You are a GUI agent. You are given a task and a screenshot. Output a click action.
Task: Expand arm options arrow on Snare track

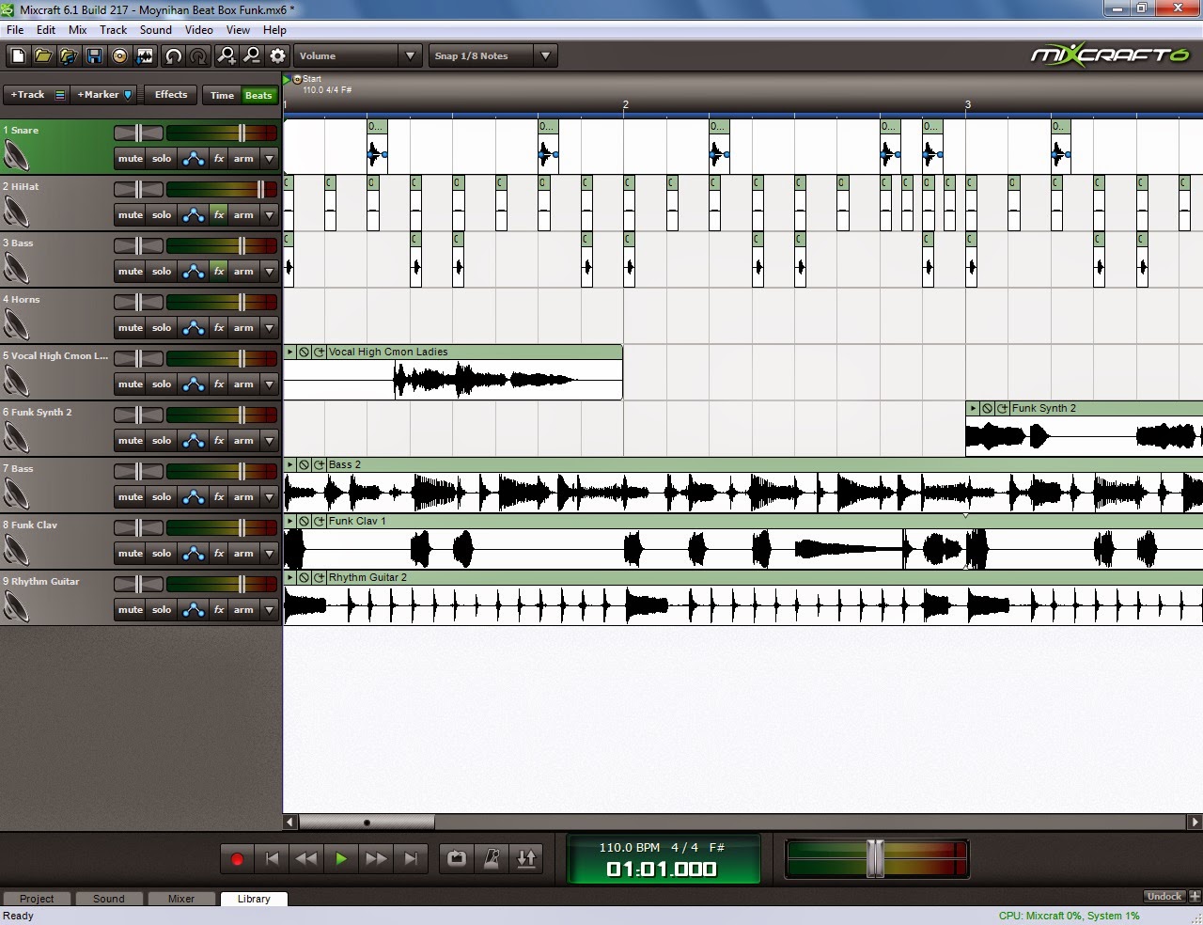pyautogui.click(x=269, y=159)
